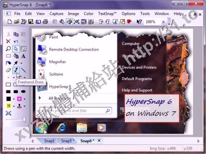Open the Tools menu
206x154 pixels.
coord(145,14)
